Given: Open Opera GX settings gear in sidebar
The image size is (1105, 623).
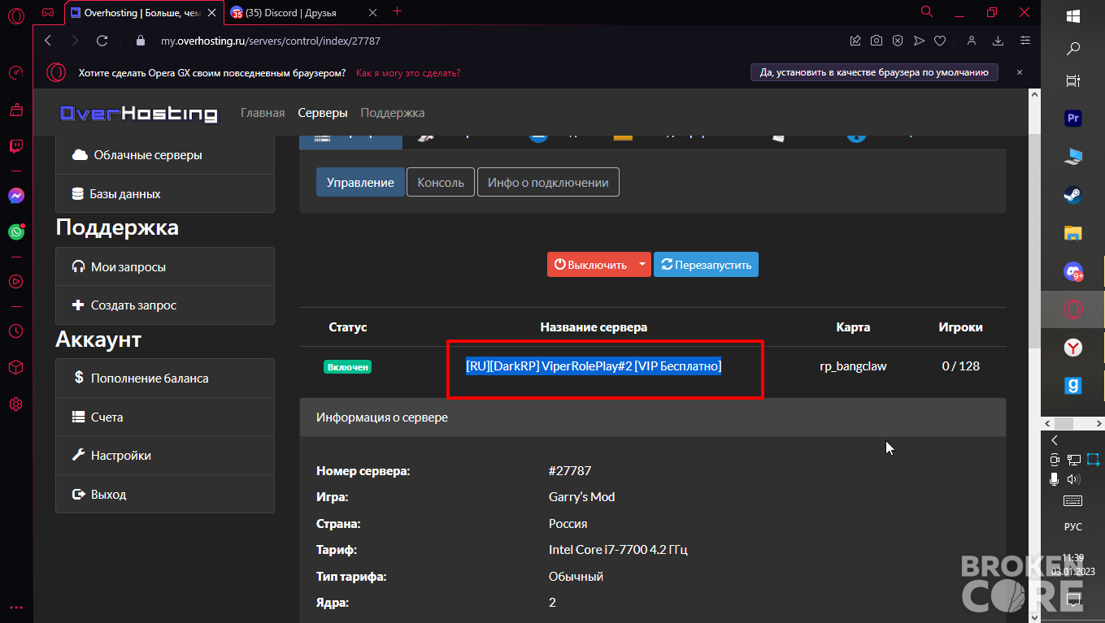Looking at the screenshot, I should pyautogui.click(x=16, y=404).
